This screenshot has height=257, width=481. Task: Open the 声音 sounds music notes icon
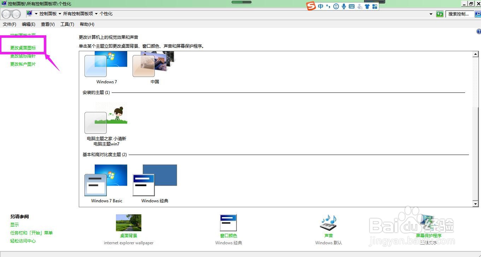tap(329, 223)
